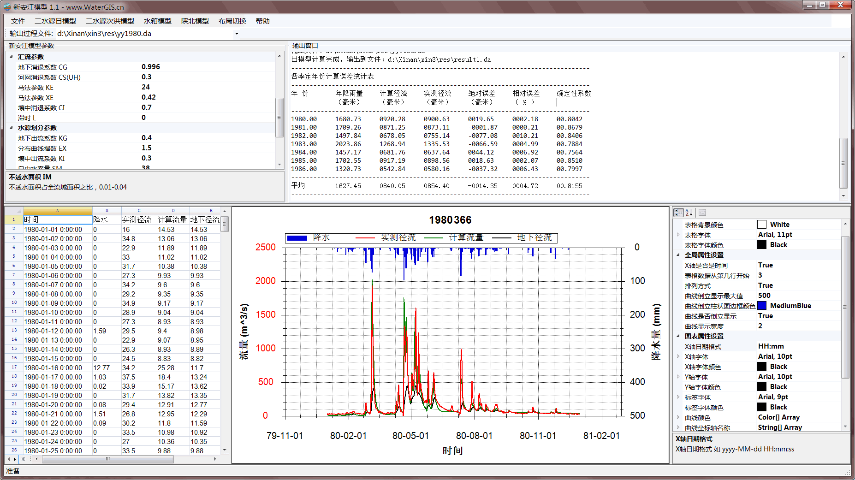Click the new sheet asterisk tab icon
Viewport: 855px width, 480px height.
coord(23,459)
